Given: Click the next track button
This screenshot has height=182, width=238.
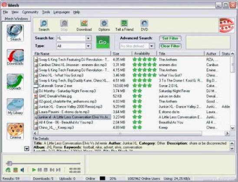Looking at the screenshot, I should pyautogui.click(x=58, y=170).
